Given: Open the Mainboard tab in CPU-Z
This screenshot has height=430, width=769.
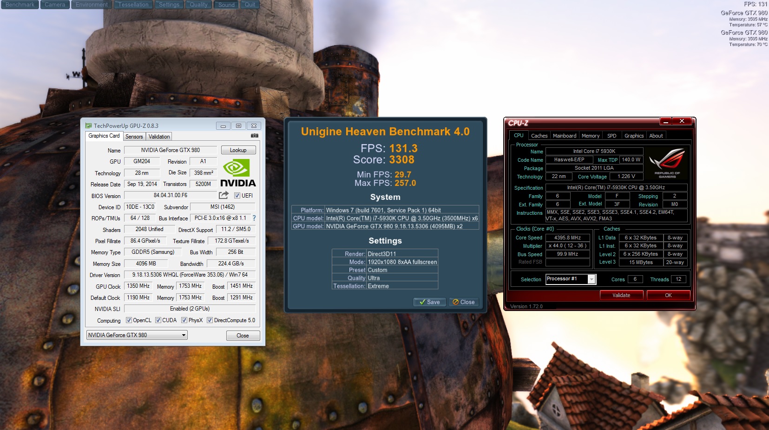Looking at the screenshot, I should point(565,136).
